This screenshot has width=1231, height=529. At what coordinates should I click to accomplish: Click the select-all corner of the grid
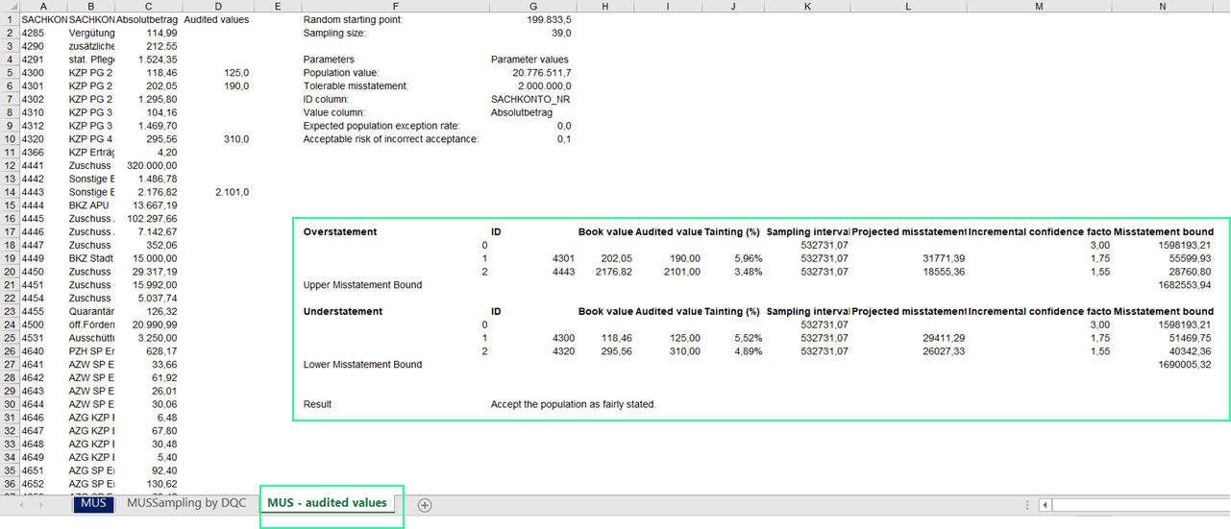coord(9,6)
